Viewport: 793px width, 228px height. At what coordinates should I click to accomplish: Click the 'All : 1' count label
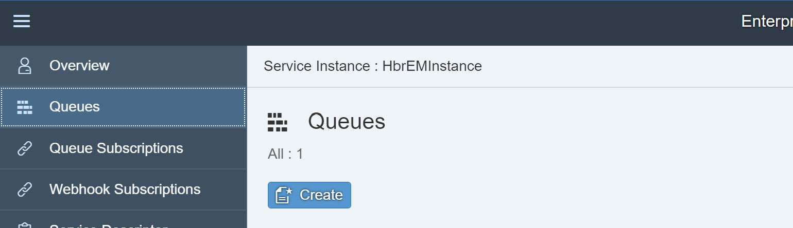pyautogui.click(x=285, y=154)
